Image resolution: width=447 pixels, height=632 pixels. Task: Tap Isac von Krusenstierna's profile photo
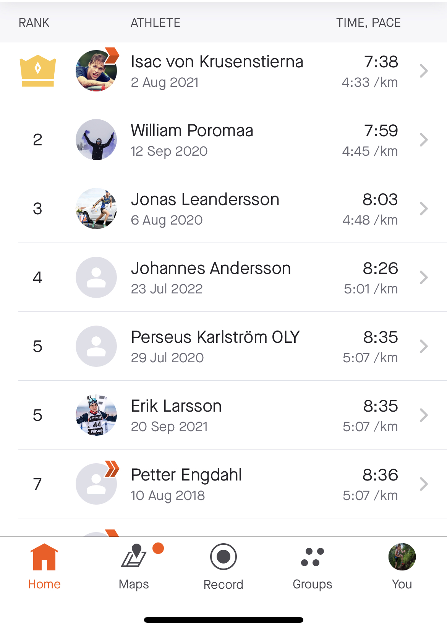pyautogui.click(x=96, y=71)
